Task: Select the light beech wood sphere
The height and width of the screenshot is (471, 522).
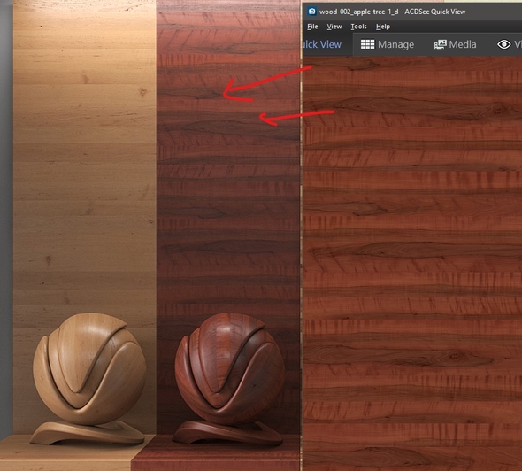Action: [x=89, y=368]
